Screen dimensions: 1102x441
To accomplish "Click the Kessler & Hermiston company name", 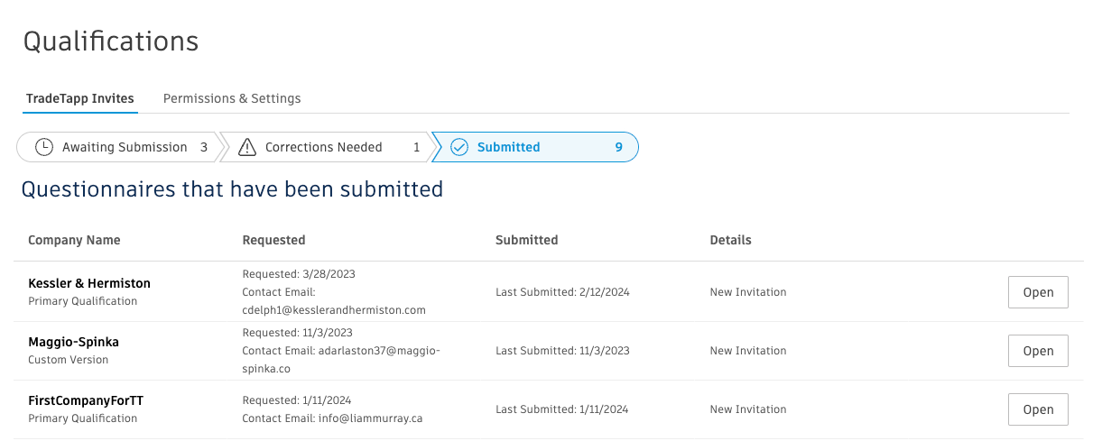I will click(89, 283).
